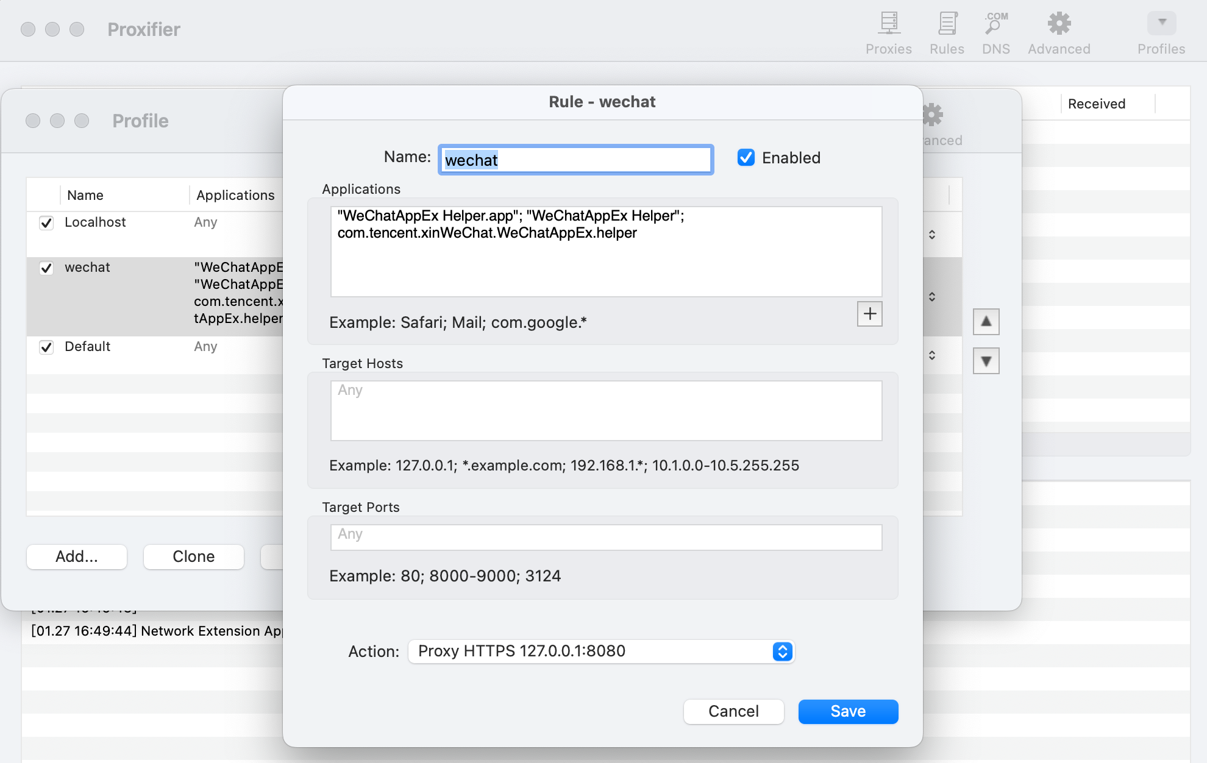Open the Action proxy dropdown
Screen dimensions: 1207x763
coord(600,651)
